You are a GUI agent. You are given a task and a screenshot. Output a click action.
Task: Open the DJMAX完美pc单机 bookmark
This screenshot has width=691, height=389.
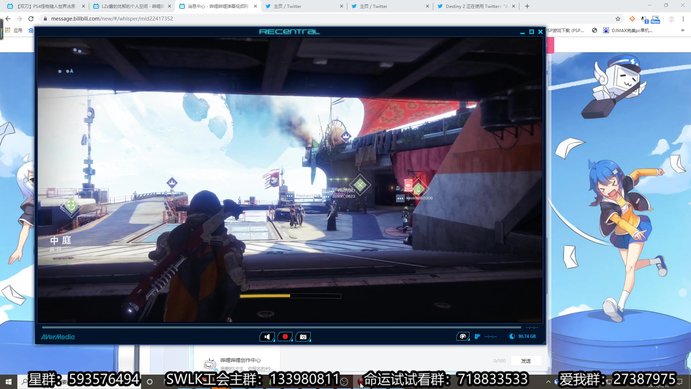[628, 30]
